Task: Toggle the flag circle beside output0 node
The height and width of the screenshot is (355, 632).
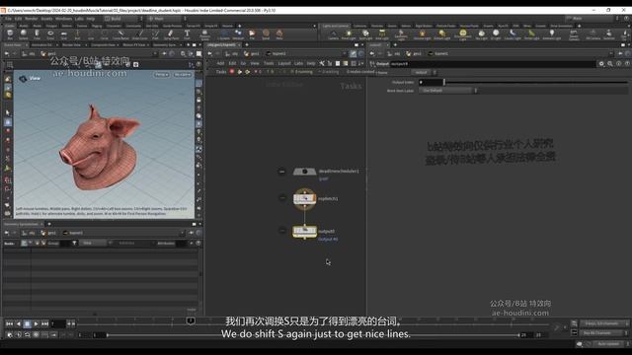Action: point(281,231)
